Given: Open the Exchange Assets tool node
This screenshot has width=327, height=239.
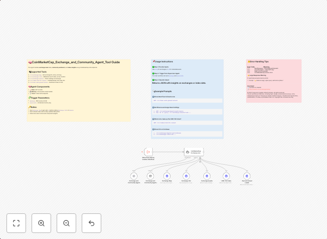Looking at the screenshot, I should [x=207, y=176].
